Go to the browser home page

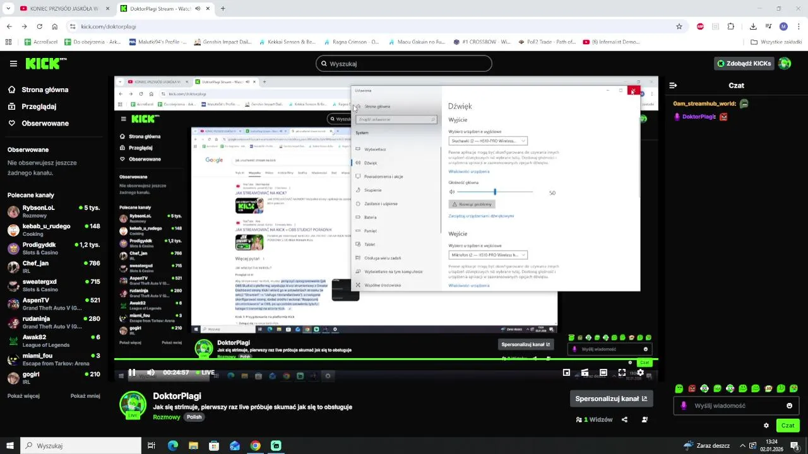tap(55, 26)
